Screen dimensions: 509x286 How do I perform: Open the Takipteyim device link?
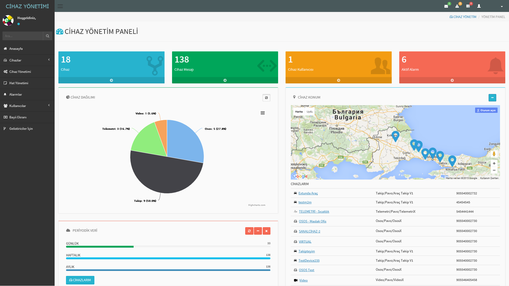[306, 251]
